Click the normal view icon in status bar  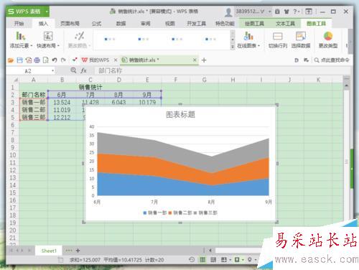(x=202, y=259)
